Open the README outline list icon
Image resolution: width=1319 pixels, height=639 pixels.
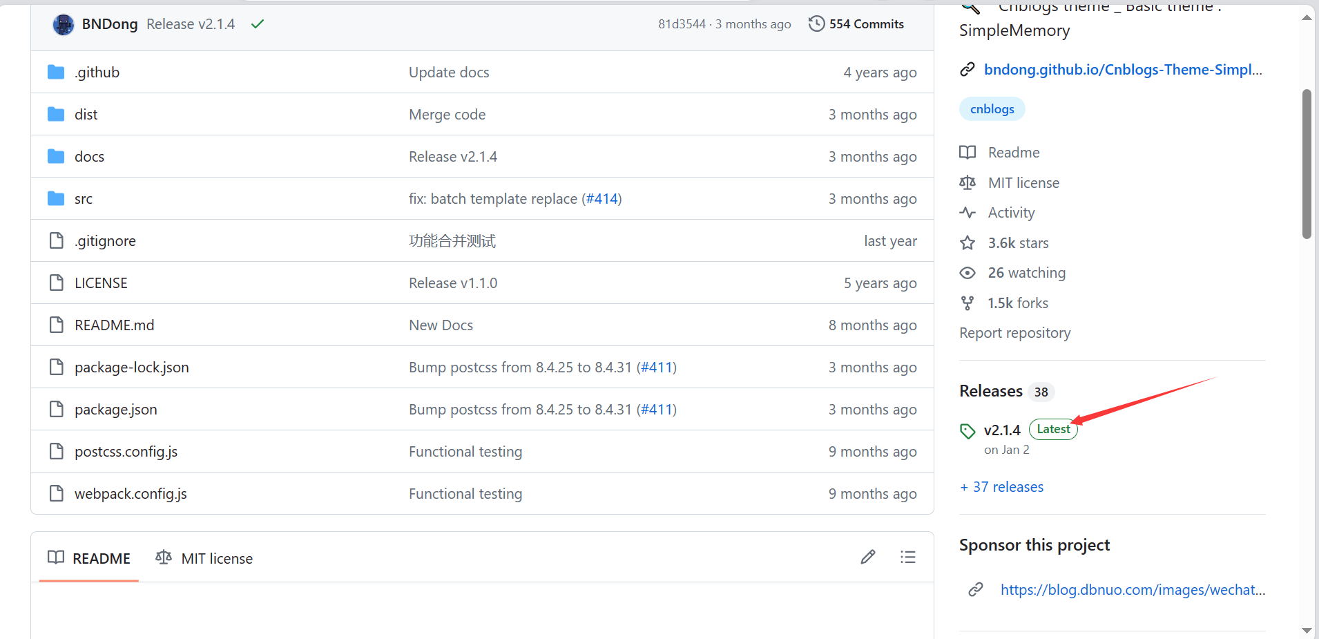coord(908,557)
